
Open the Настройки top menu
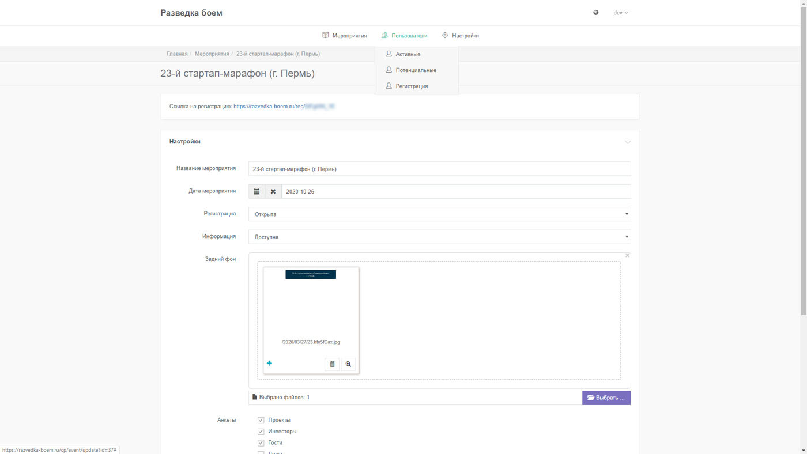click(x=460, y=36)
